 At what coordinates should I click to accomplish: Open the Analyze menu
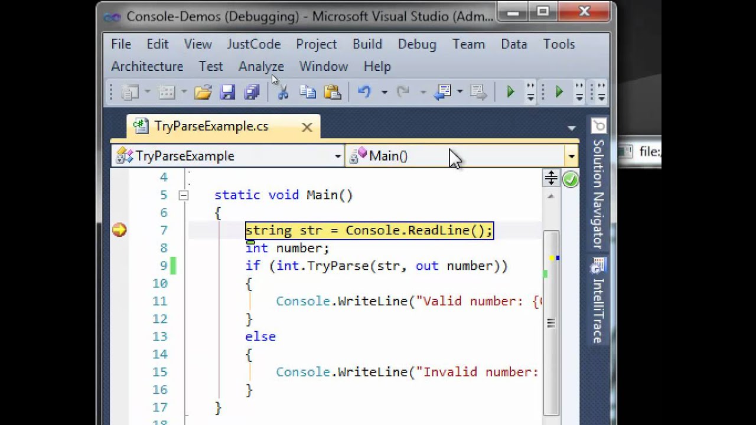click(x=261, y=67)
